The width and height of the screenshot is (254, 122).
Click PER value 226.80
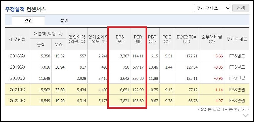tap(138, 79)
